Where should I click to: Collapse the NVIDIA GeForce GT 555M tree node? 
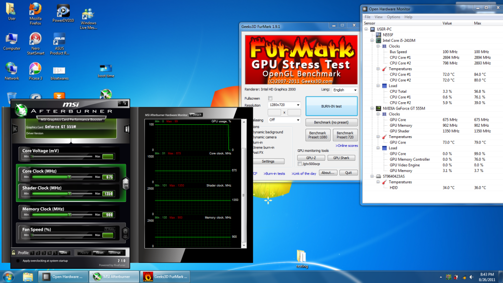pos(372,108)
